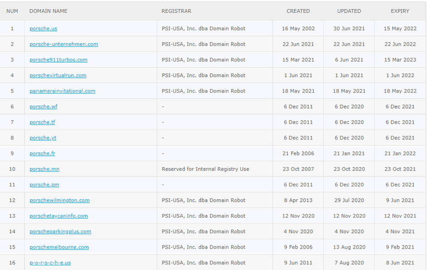Click porschetaycaninfo.com link
The image size is (427, 270).
click(x=59, y=216)
